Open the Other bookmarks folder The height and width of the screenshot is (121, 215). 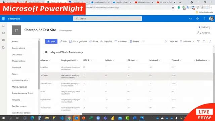point(204,12)
